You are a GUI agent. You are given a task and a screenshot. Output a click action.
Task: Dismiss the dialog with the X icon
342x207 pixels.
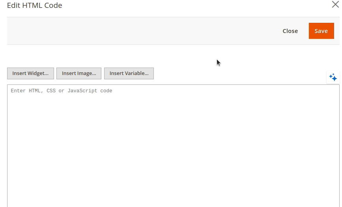point(335,5)
